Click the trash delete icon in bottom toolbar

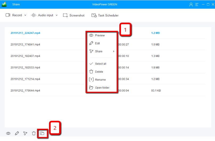[x=34, y=133]
